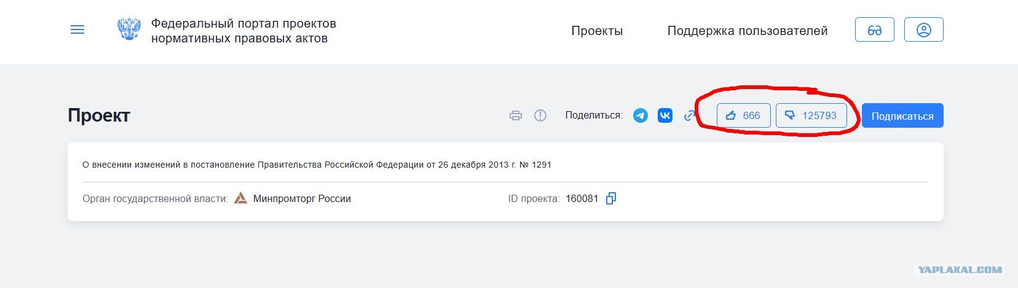Click the Подписаться button
The height and width of the screenshot is (288, 1018).
tap(902, 115)
